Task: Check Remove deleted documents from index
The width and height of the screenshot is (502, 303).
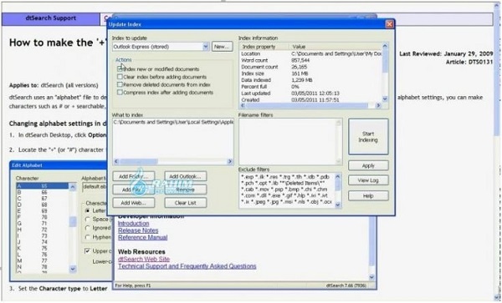Action: click(x=120, y=84)
